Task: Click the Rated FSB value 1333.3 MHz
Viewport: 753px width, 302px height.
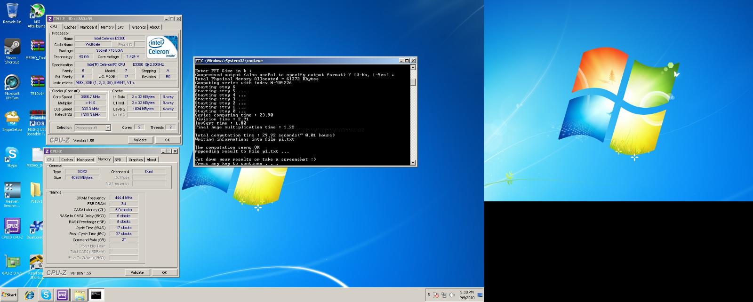Action: [x=90, y=115]
